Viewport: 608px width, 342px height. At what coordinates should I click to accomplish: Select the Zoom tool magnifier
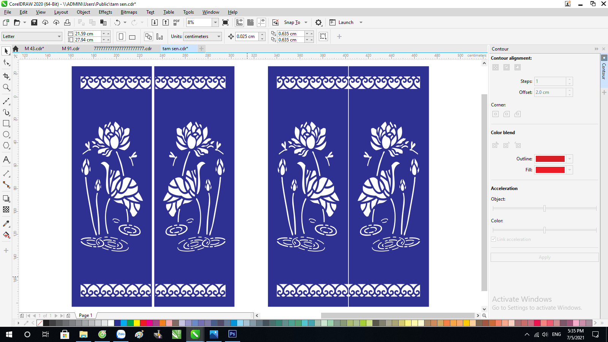[6, 87]
